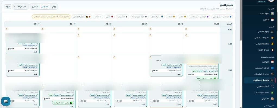Click the خارج الدور مؤقتًا legend chip
This screenshot has height=108, width=278.
click(139, 17)
